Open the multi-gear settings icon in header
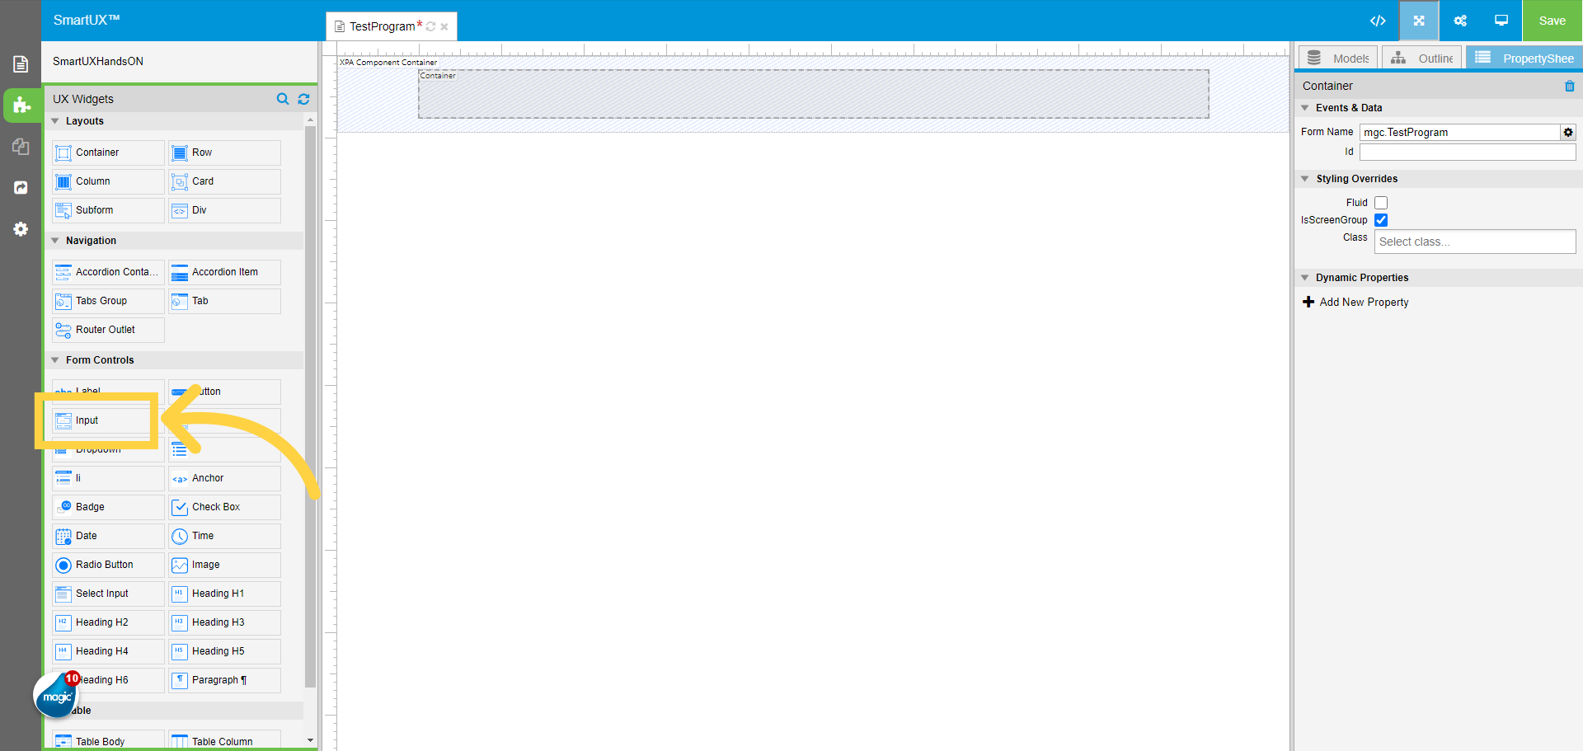 coord(1460,21)
